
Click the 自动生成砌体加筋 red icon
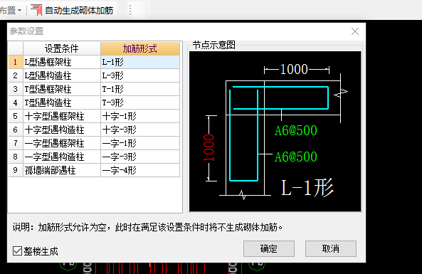[x=36, y=10]
